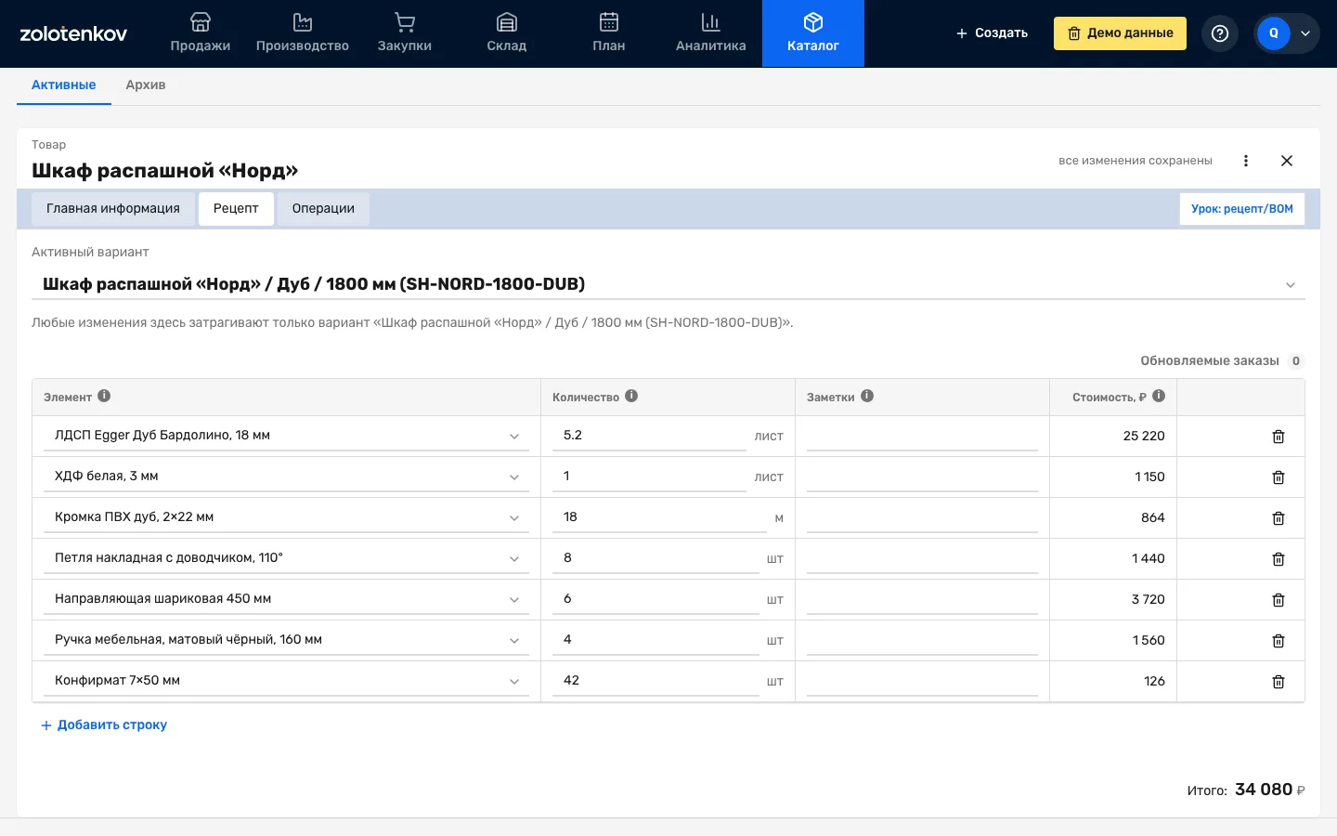This screenshot has width=1337, height=836.
Task: Delete the Ручка мебельная row
Action: (x=1279, y=641)
